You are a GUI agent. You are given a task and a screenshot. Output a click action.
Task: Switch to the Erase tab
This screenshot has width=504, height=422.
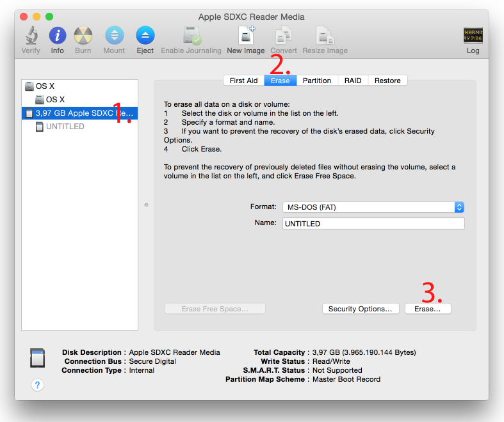(280, 81)
